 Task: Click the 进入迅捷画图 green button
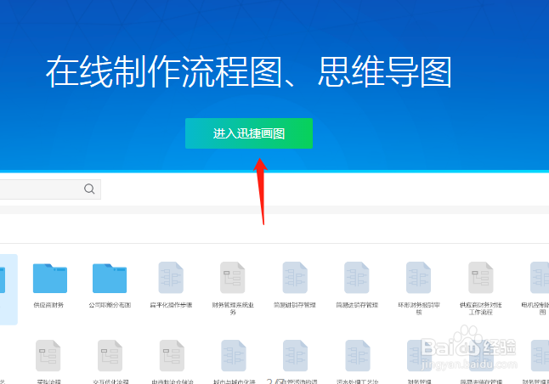pyautogui.click(x=249, y=133)
